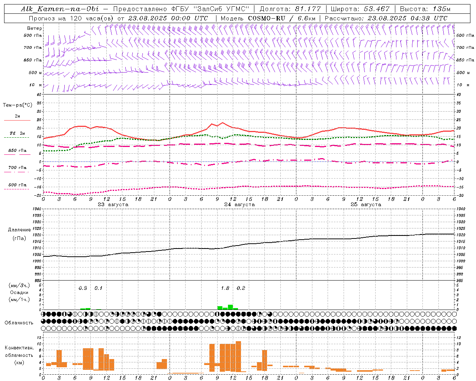Click the Широта: 53.467 value
The height and width of the screenshot is (381, 476).
[x=360, y=9]
